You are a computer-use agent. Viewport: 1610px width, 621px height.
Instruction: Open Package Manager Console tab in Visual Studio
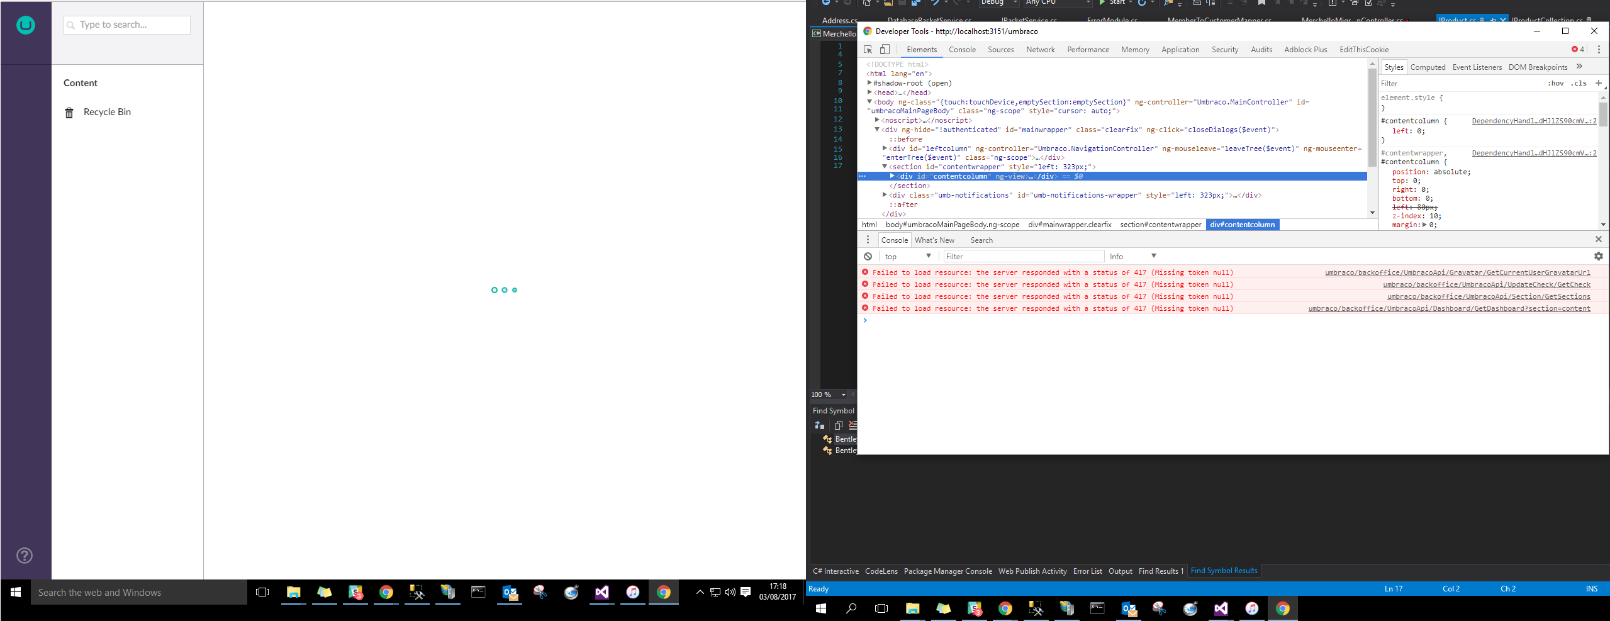coord(948,571)
